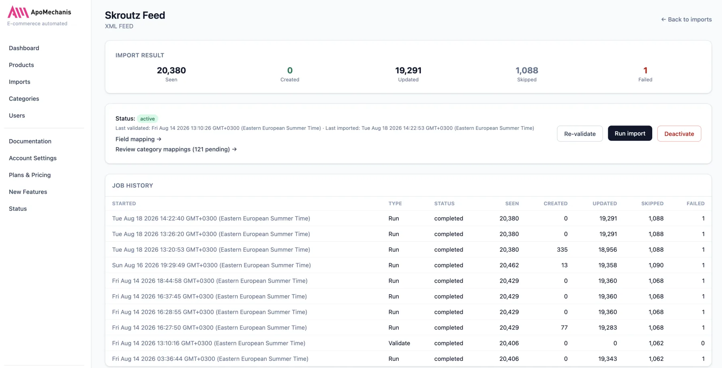
Task: Click the XML FEED subtitle
Action: (x=119, y=26)
